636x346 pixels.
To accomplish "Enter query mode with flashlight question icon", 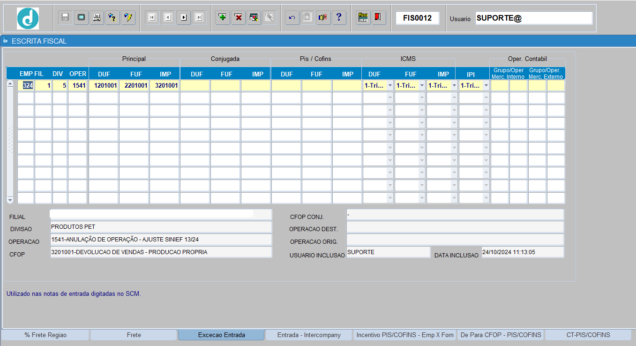I will click(112, 17).
